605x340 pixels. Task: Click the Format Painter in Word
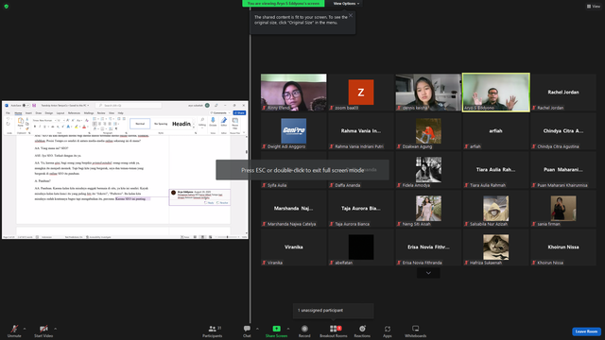pos(27,128)
